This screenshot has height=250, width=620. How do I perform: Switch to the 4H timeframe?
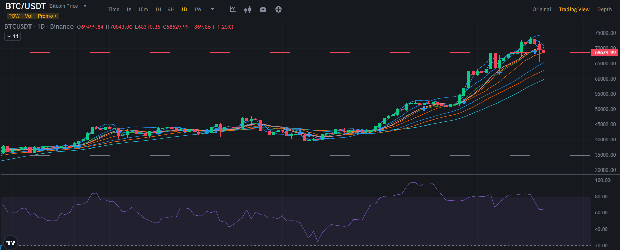171,9
